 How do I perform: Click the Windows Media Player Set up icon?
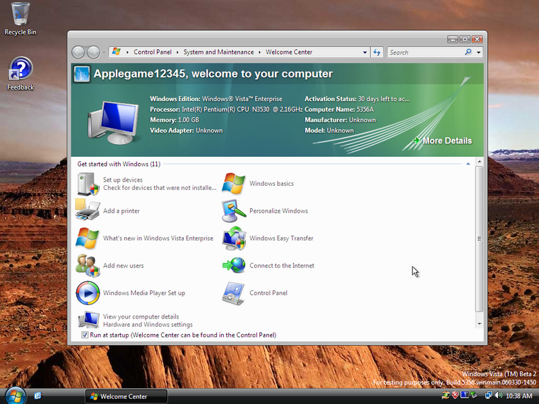click(x=88, y=293)
